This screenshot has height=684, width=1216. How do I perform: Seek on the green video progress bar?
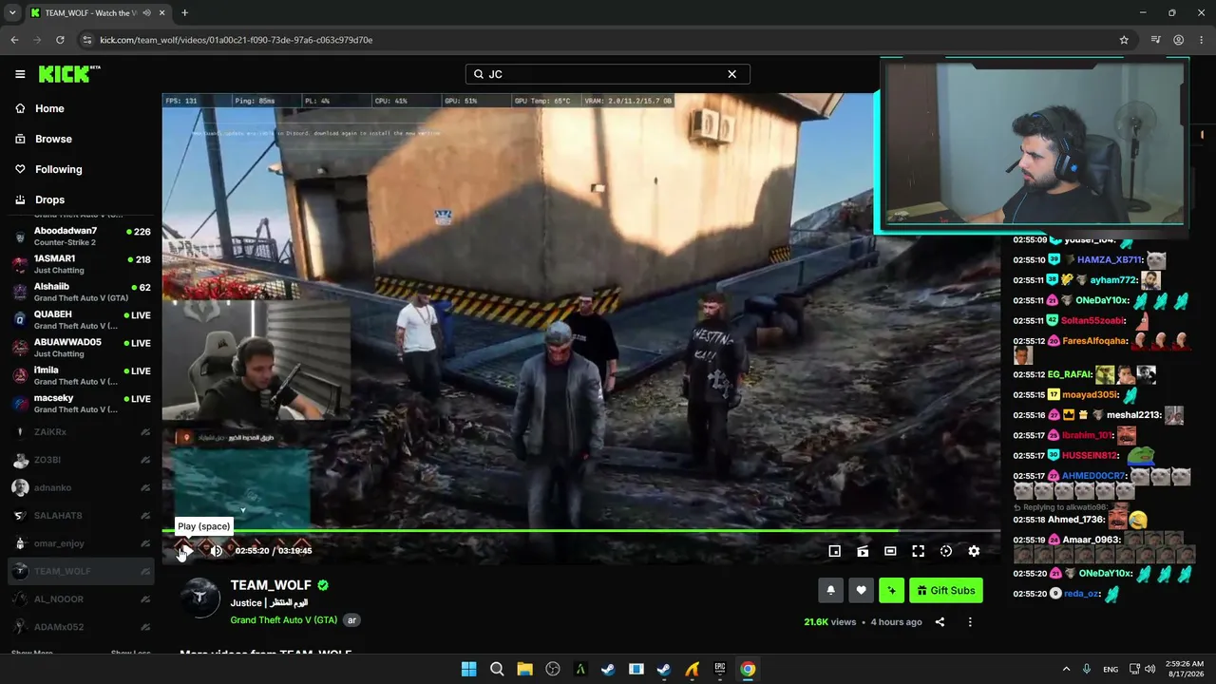(x=581, y=530)
